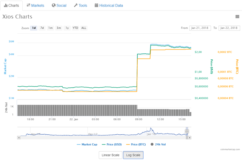The height and width of the screenshot is (160, 242).
Task: Open the Historical Data tab
Action: (109, 6)
